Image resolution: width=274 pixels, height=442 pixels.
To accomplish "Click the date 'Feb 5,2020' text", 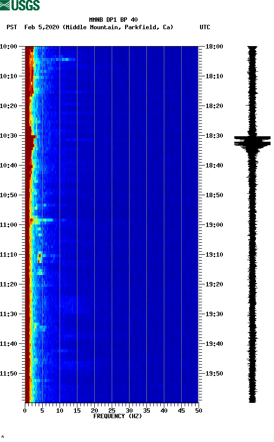I will coord(42,27).
